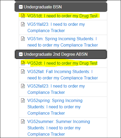Open VG51im Spring Incoming Students link
Screen dimensions: 121x138
63,42
